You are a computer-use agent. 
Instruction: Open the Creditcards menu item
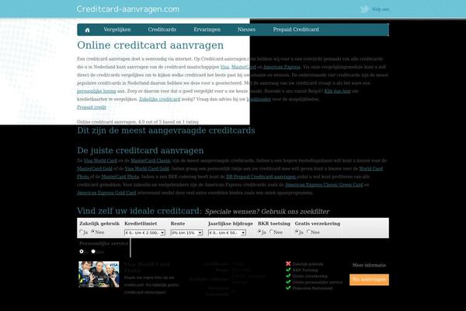point(162,30)
